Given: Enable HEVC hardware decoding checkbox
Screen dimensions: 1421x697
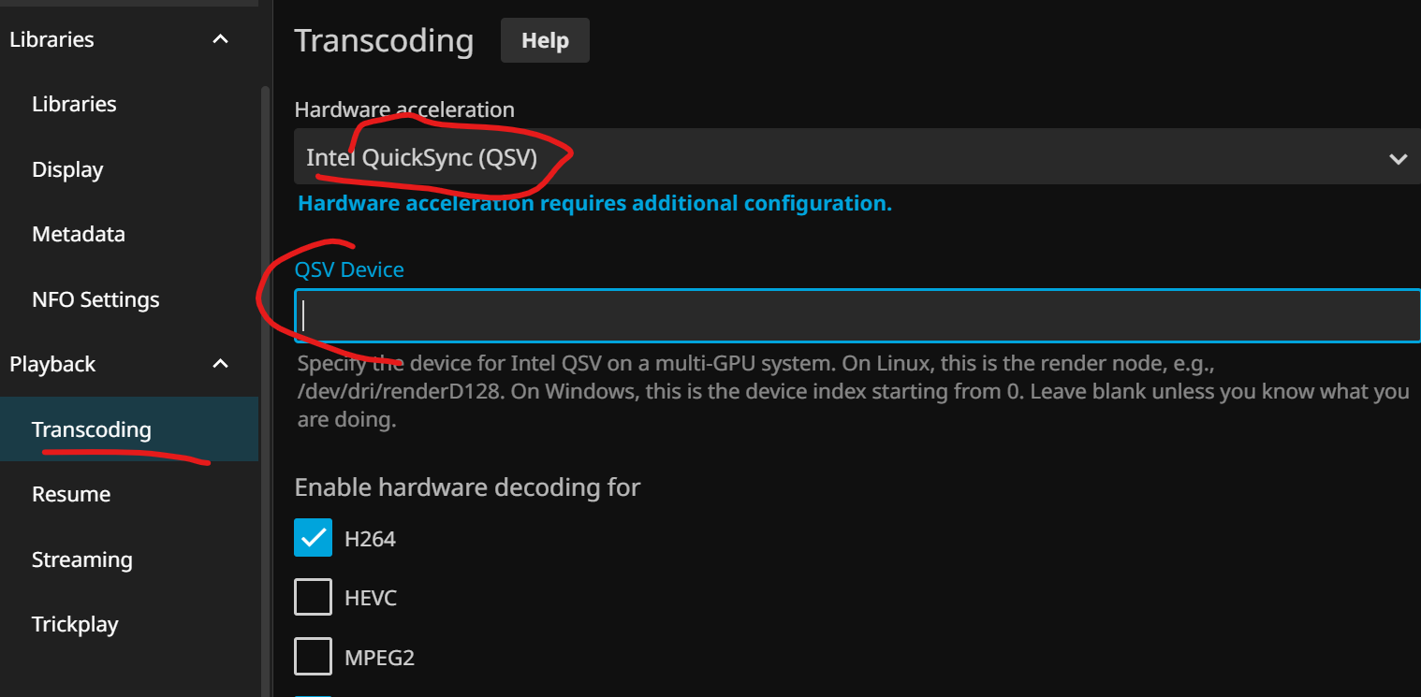Looking at the screenshot, I should point(313,597).
